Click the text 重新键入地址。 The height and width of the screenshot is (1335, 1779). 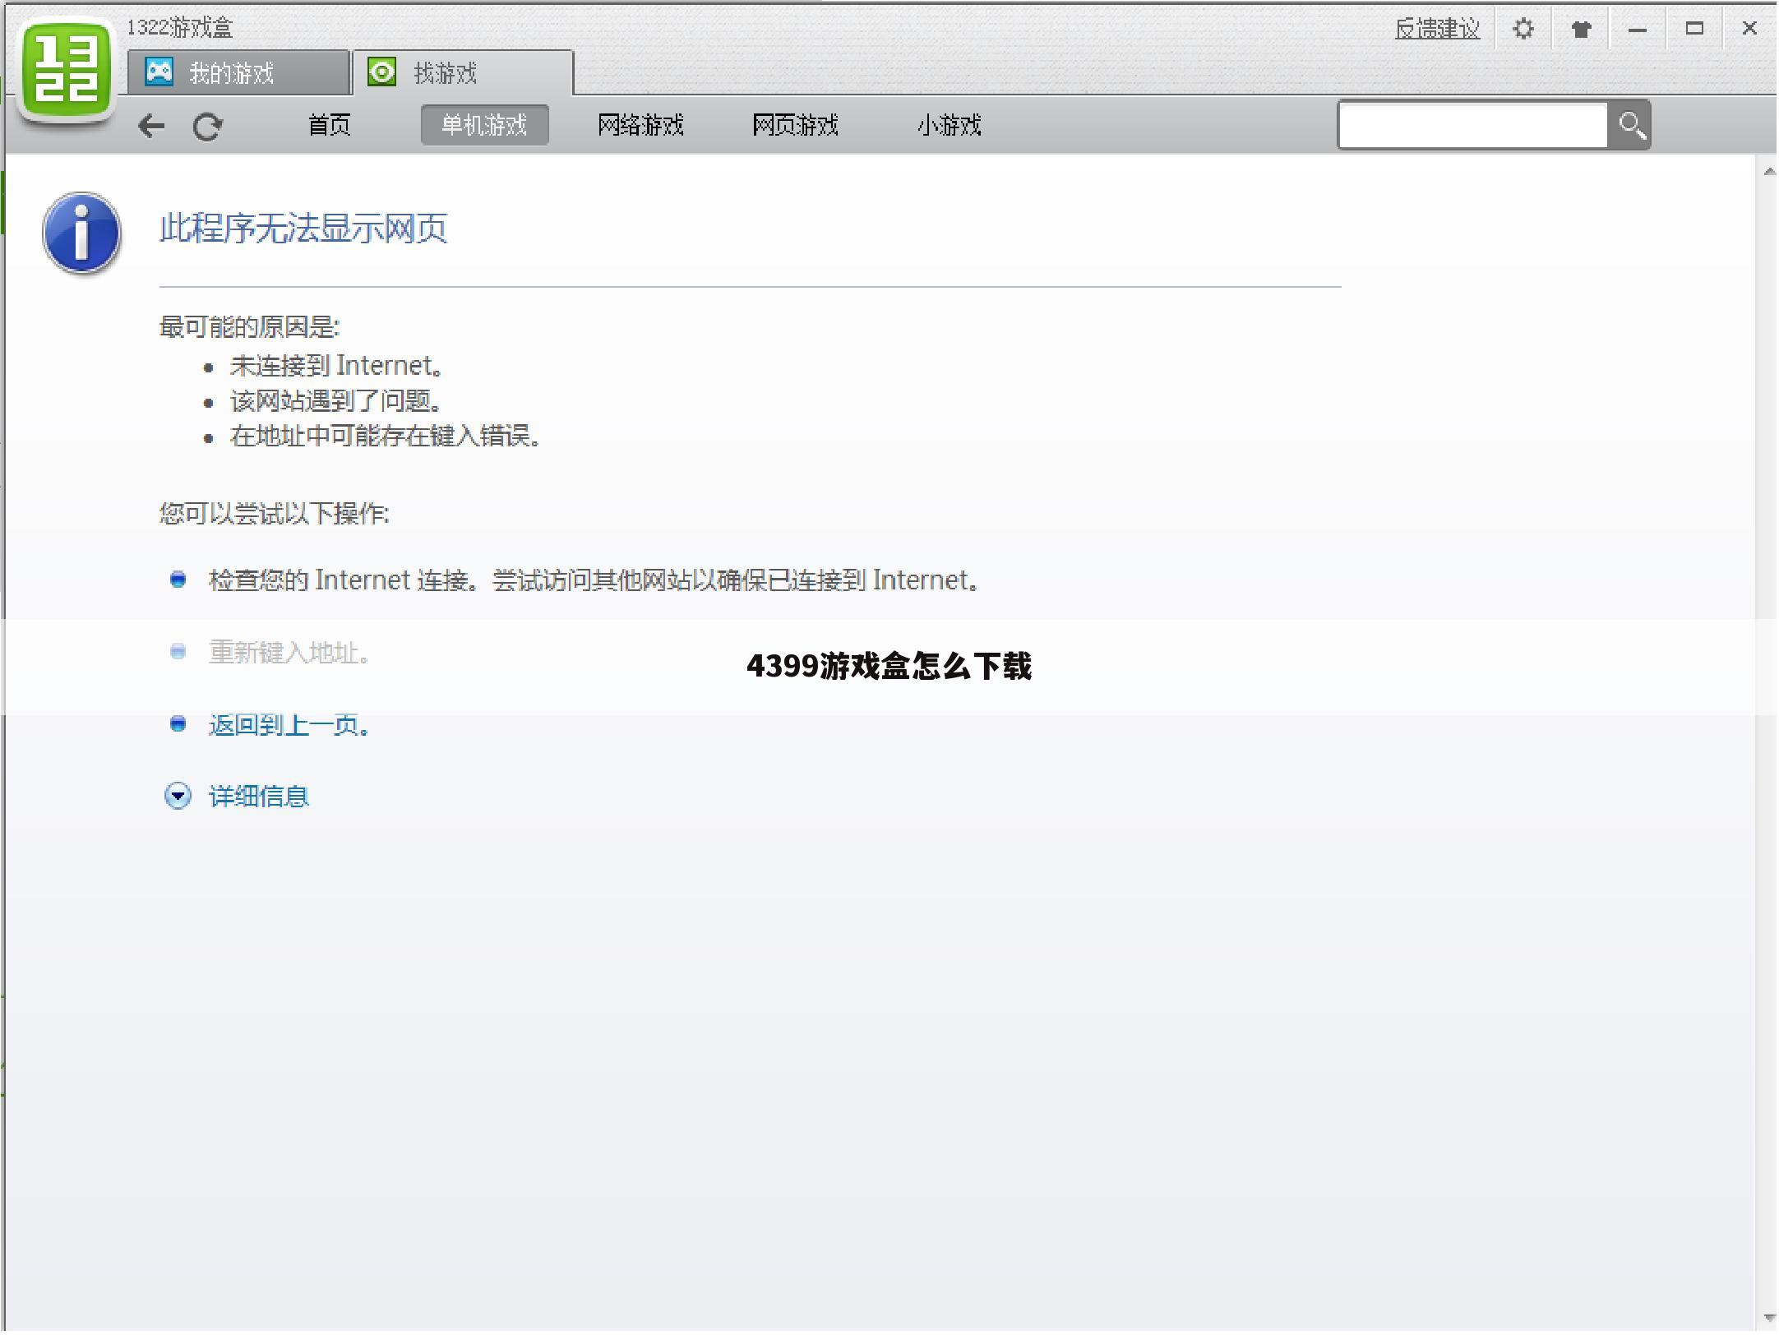[x=290, y=653]
